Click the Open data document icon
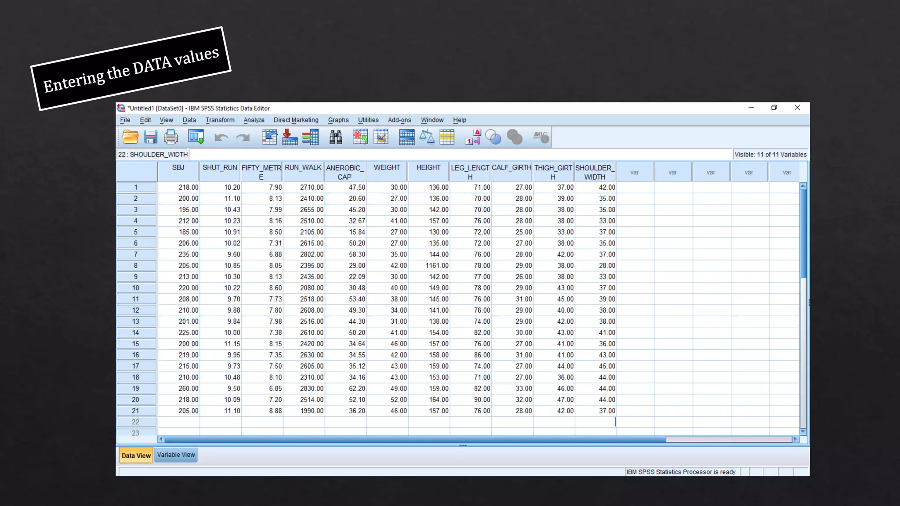The image size is (900, 506). coord(131,137)
